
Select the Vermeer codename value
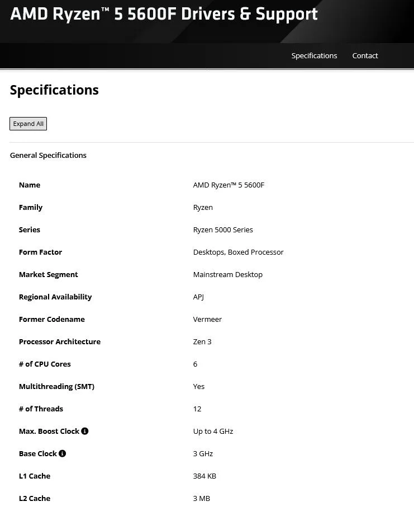click(207, 319)
